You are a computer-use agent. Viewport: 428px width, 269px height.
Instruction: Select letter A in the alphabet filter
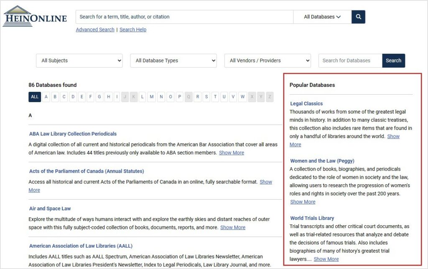pyautogui.click(x=46, y=97)
